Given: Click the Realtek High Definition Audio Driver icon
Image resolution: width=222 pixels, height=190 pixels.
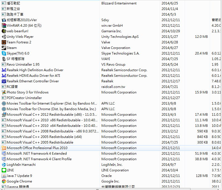Looking at the screenshot, I should 4,70.
